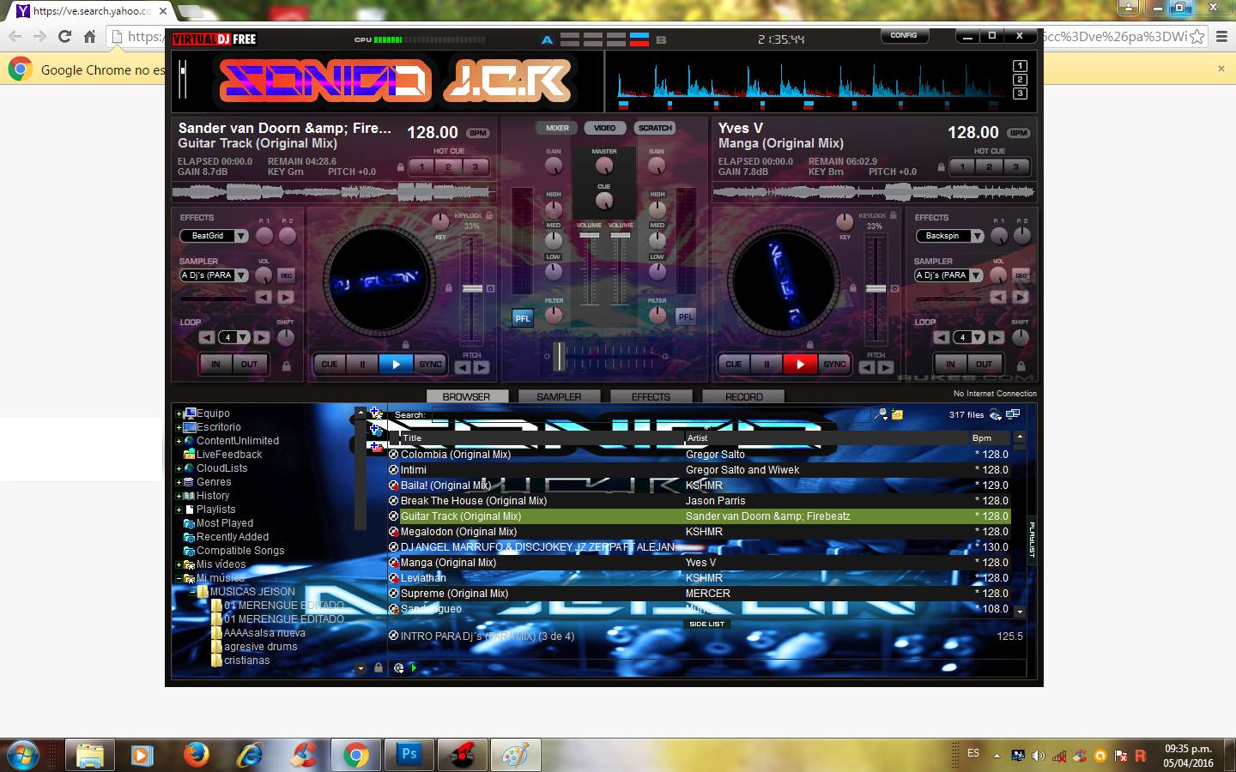Open Photoshop from the taskbar
This screenshot has height=772, width=1236.
(409, 755)
